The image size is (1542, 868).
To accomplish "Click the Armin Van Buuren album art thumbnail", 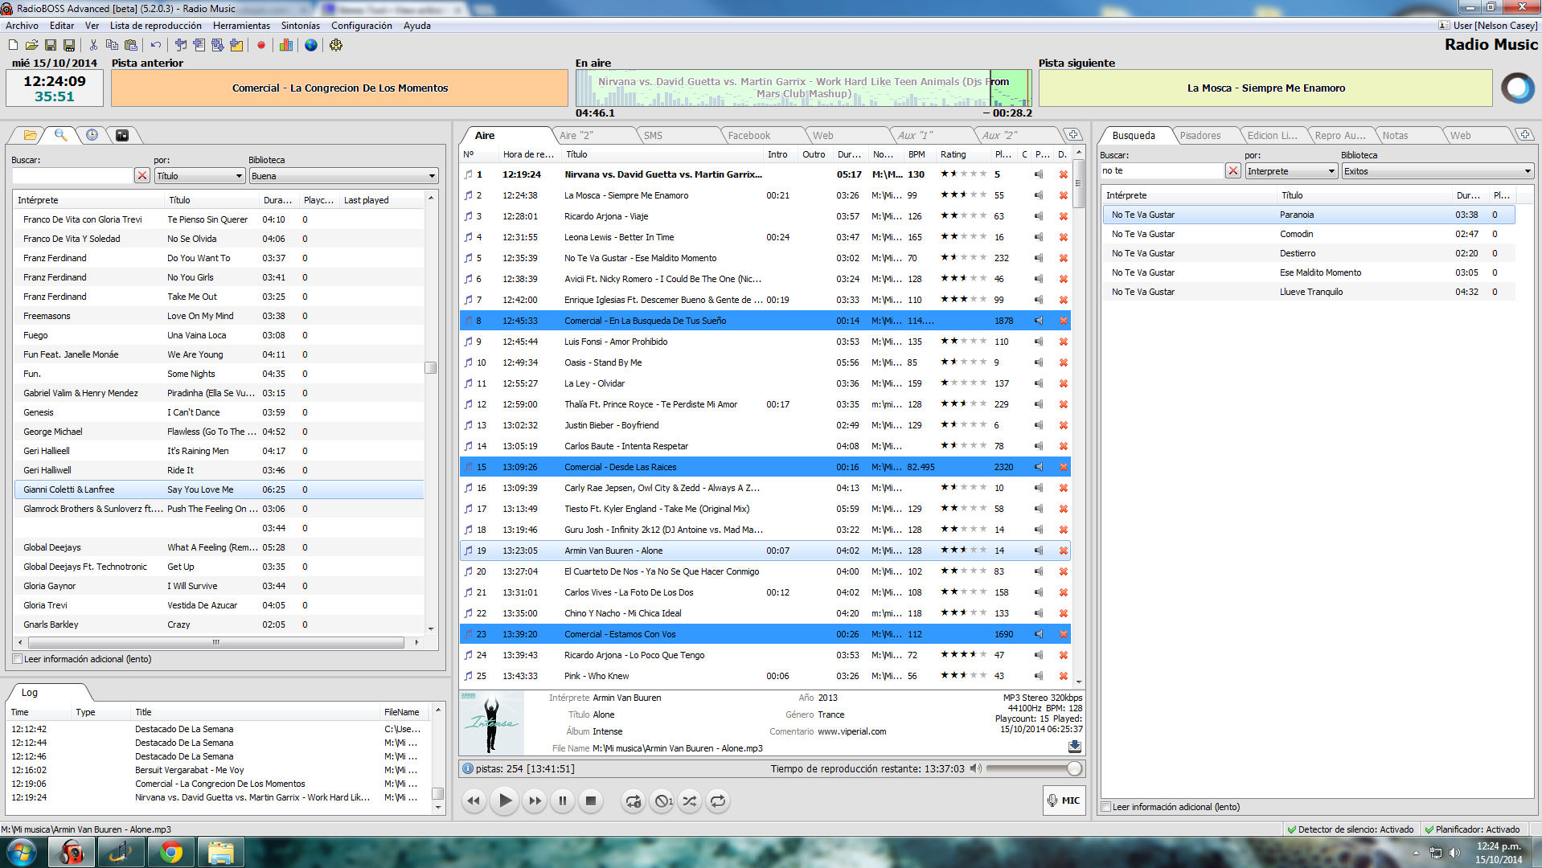I will pyautogui.click(x=491, y=722).
